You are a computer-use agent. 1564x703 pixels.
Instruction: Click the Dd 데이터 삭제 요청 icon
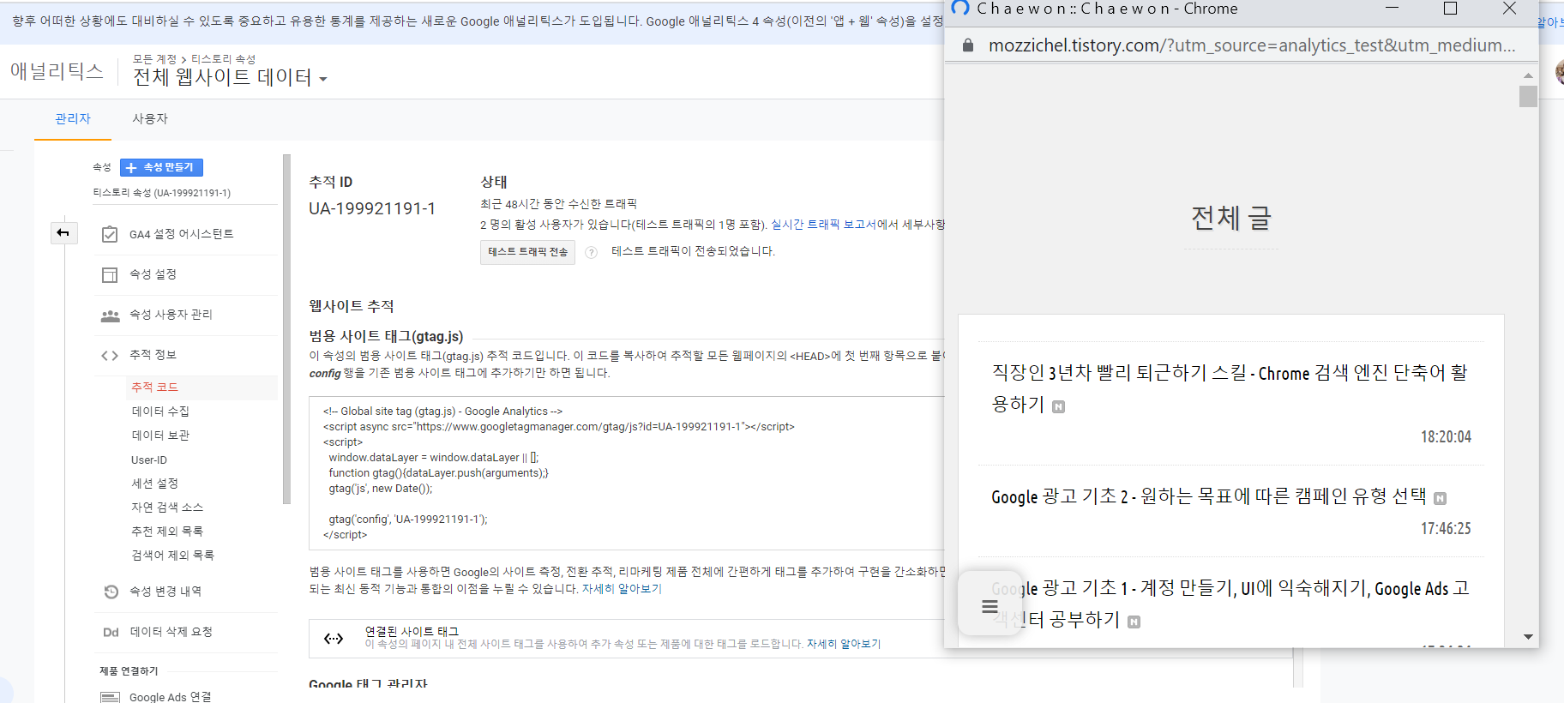point(111,633)
